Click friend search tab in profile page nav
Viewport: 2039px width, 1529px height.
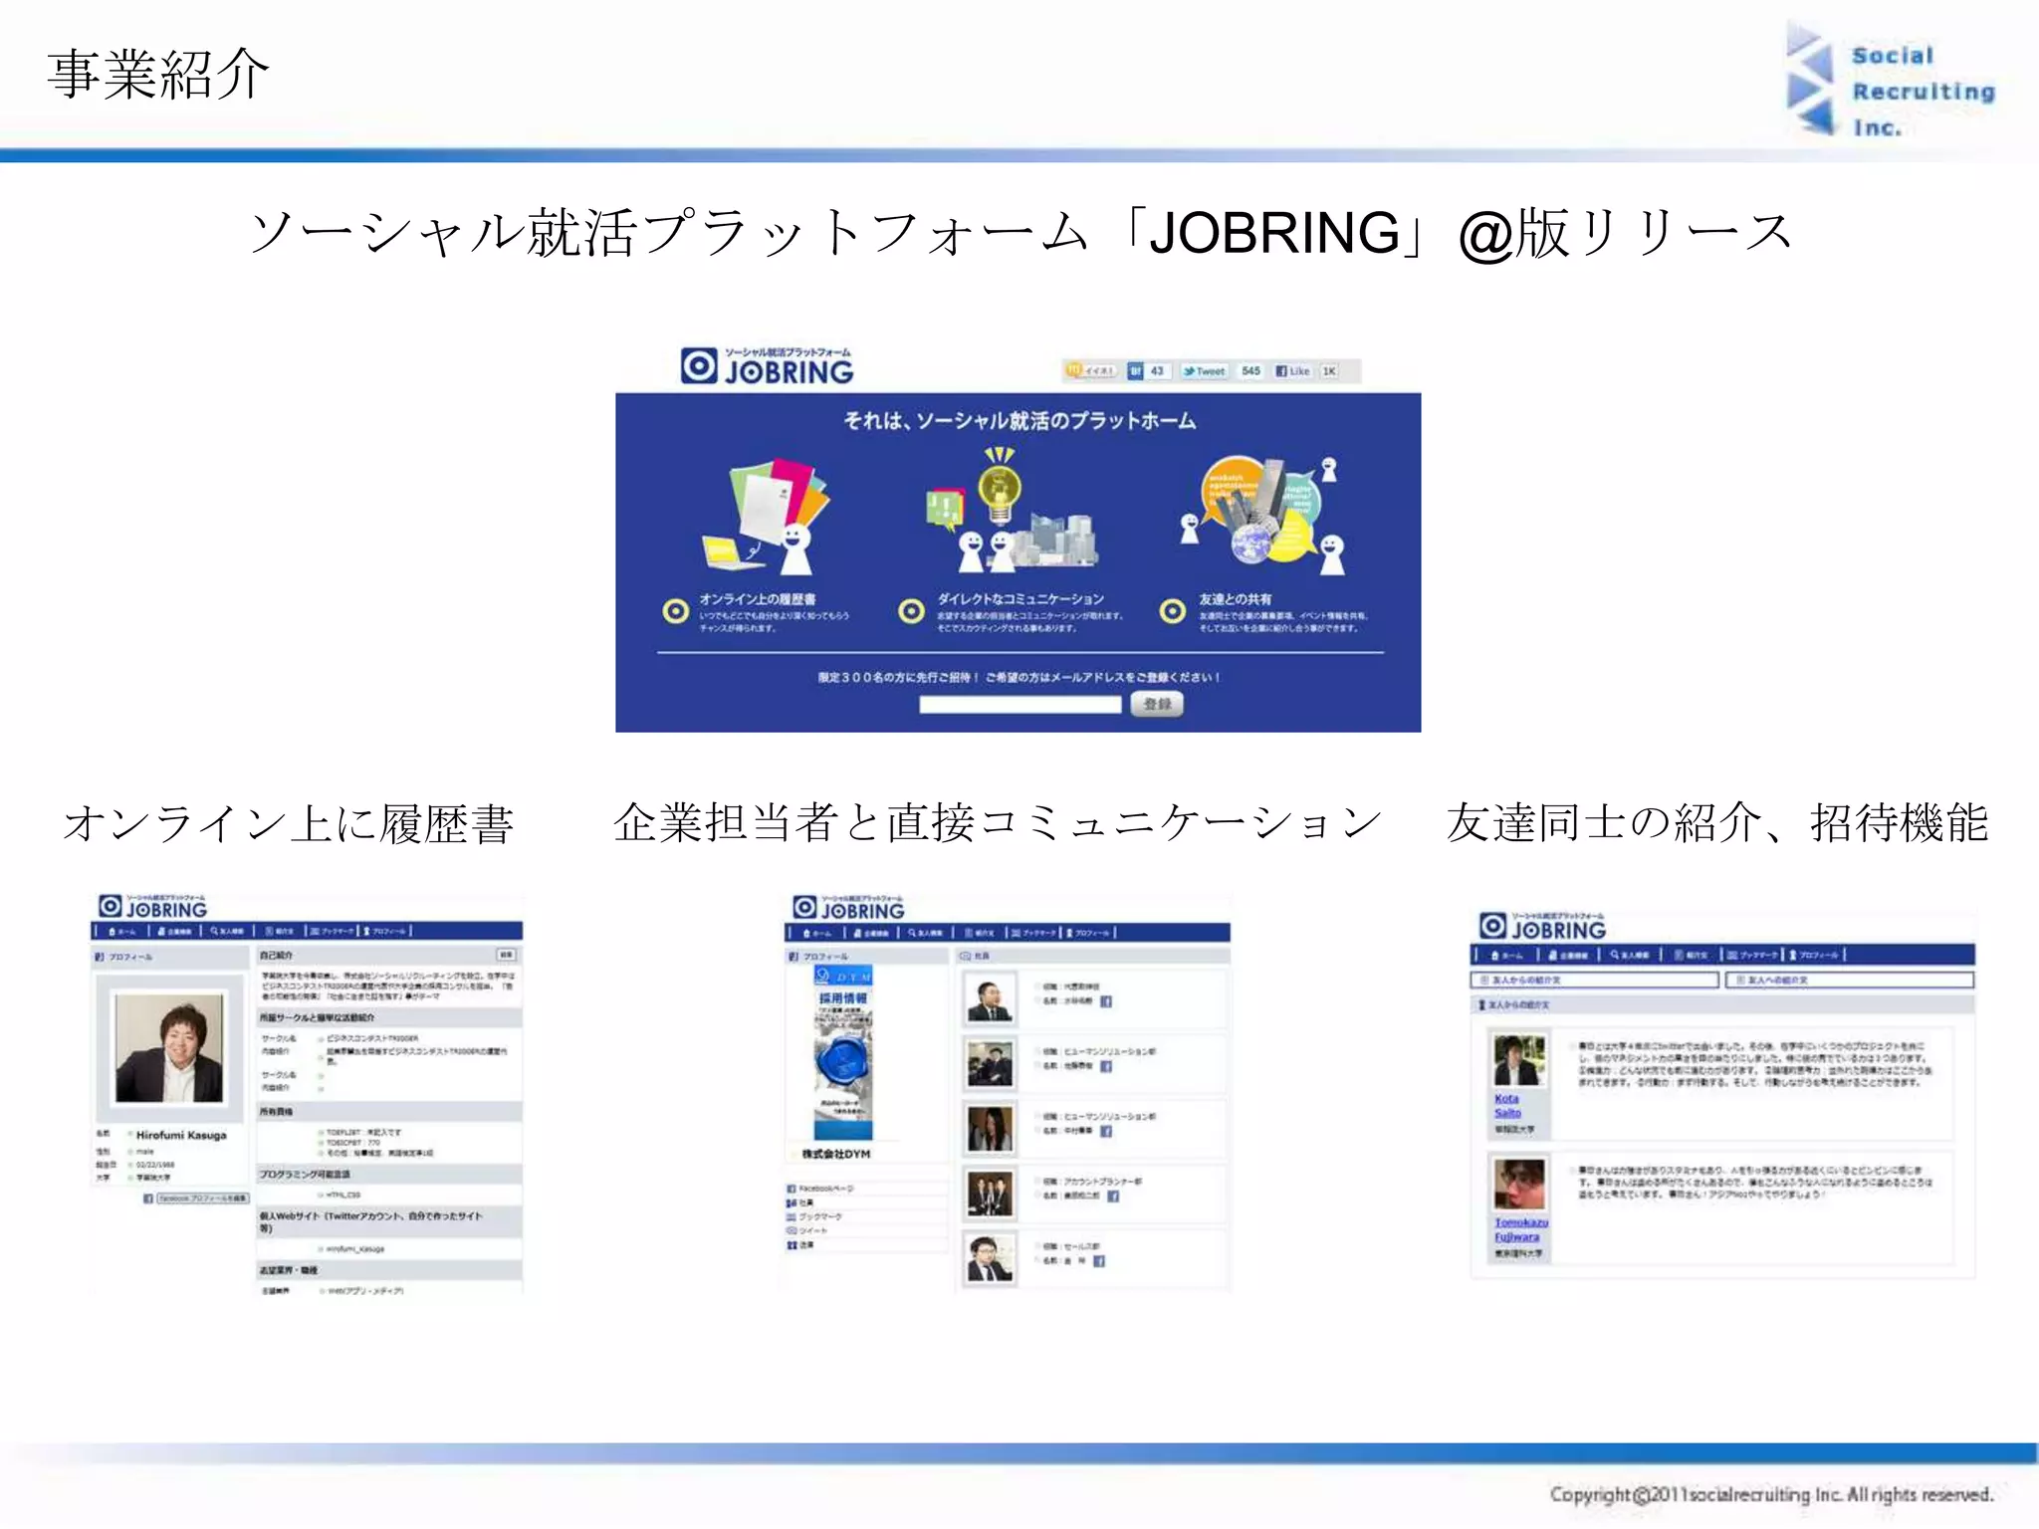click(x=228, y=932)
